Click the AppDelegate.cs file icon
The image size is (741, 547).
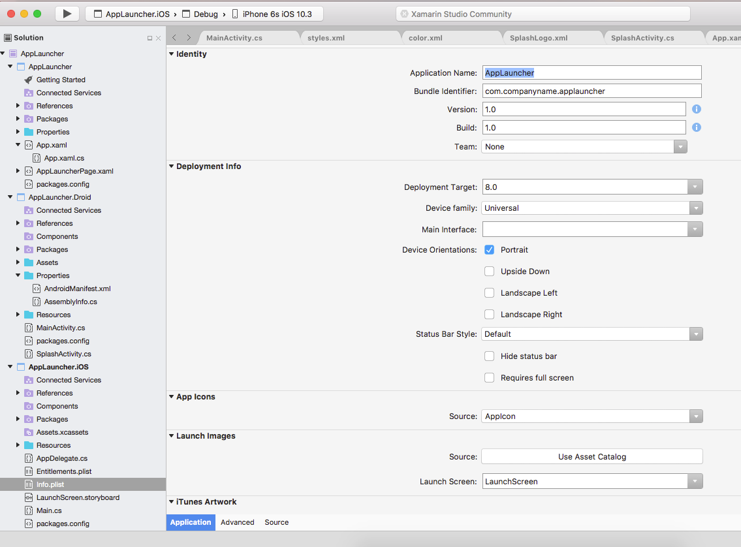click(28, 458)
